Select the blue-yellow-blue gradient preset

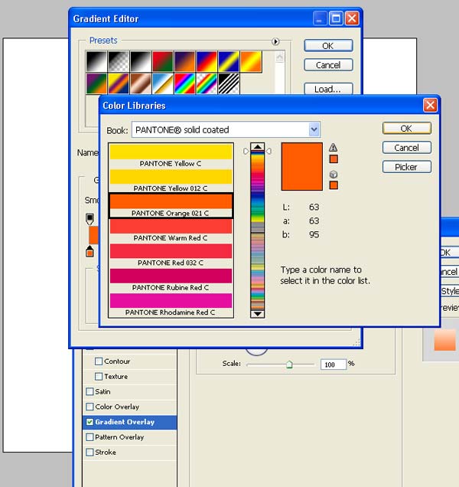tap(229, 61)
